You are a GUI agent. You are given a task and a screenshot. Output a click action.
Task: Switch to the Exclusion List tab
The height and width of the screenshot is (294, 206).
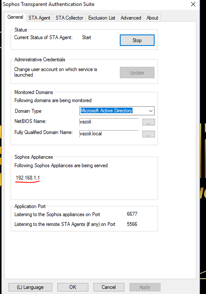click(x=102, y=18)
